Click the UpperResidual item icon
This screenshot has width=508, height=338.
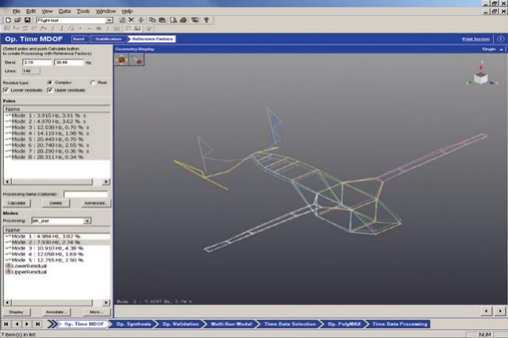[8, 272]
